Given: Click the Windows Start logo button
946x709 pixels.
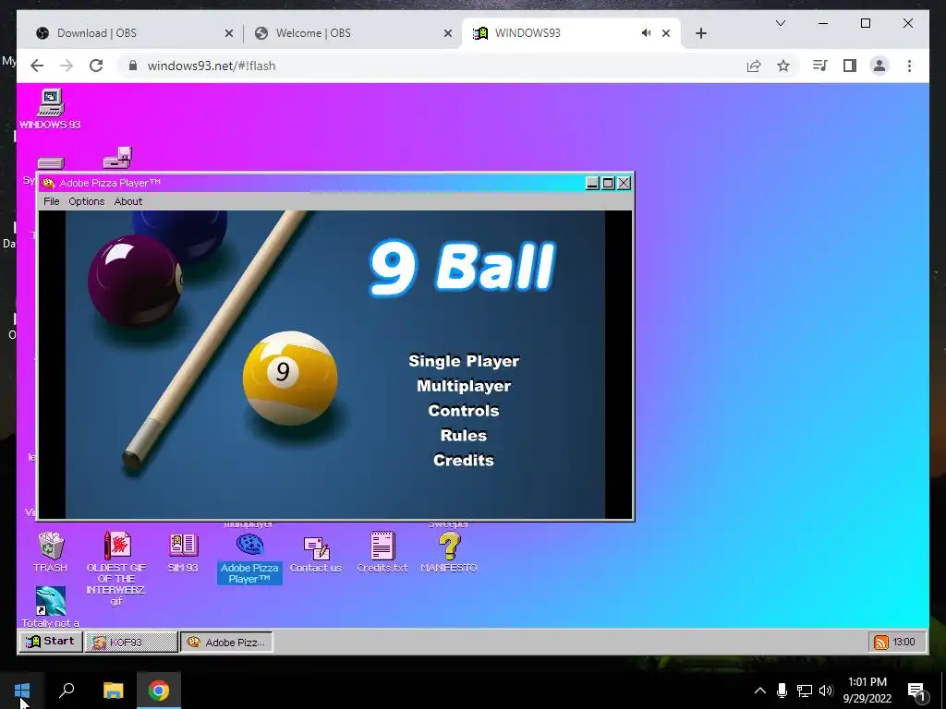Looking at the screenshot, I should (x=22, y=690).
